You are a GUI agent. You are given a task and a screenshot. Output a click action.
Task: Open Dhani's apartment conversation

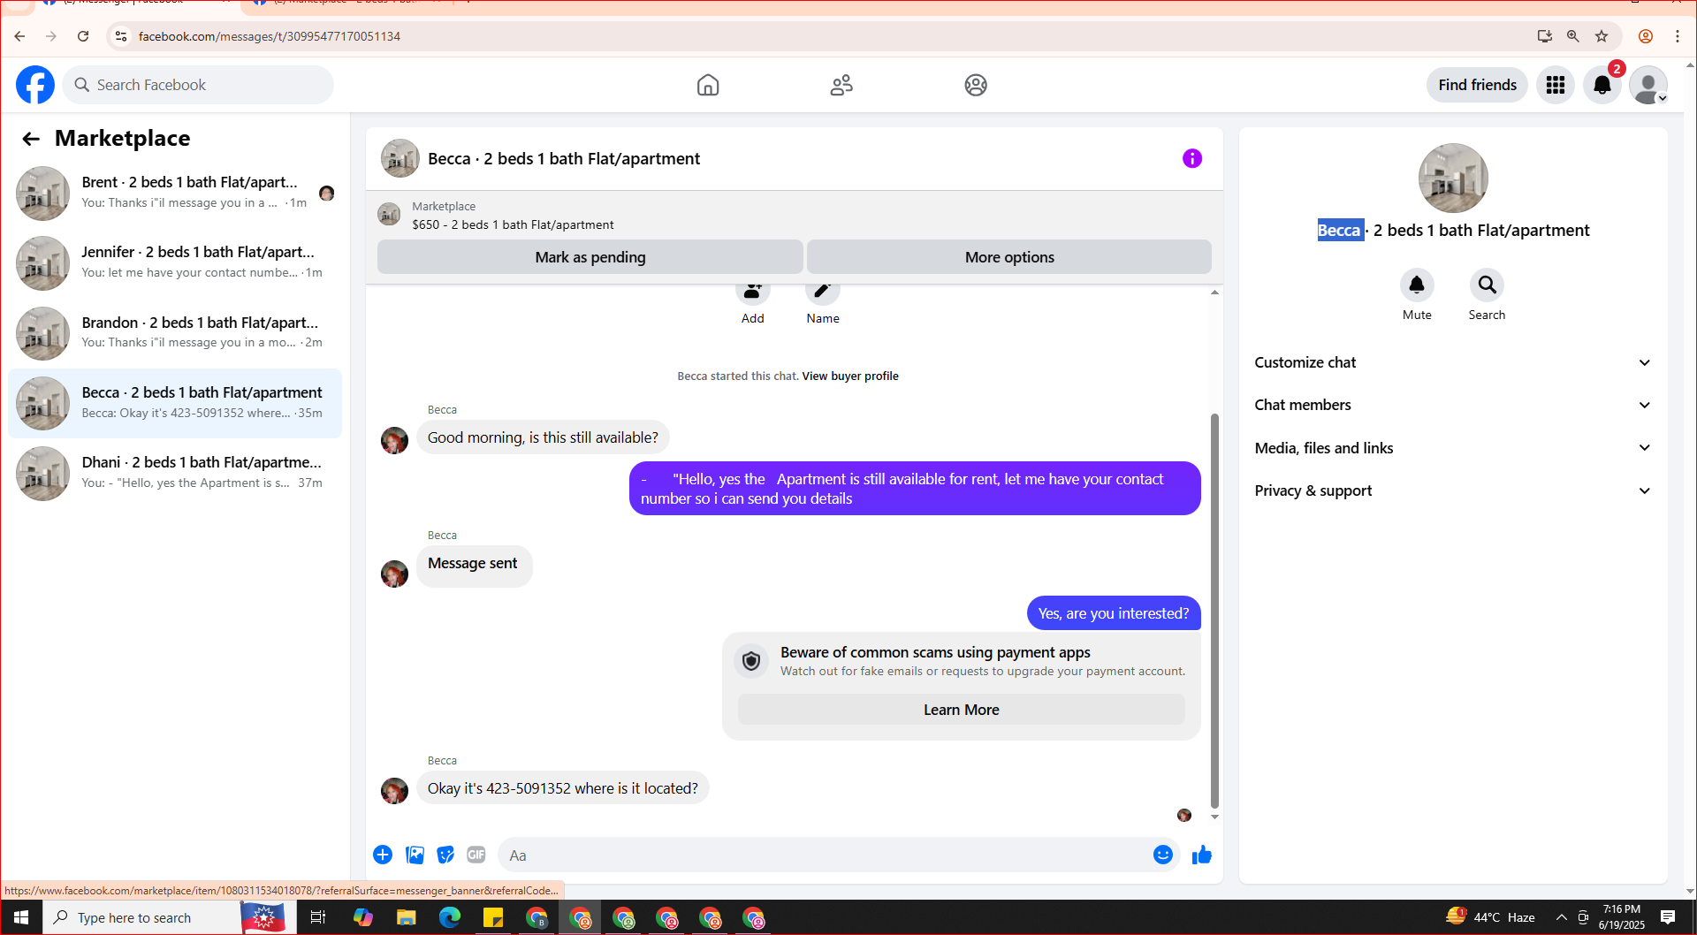[175, 473]
